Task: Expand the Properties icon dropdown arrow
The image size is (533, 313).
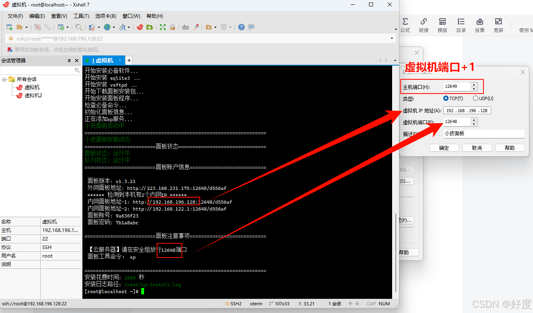Action: coord(68,28)
